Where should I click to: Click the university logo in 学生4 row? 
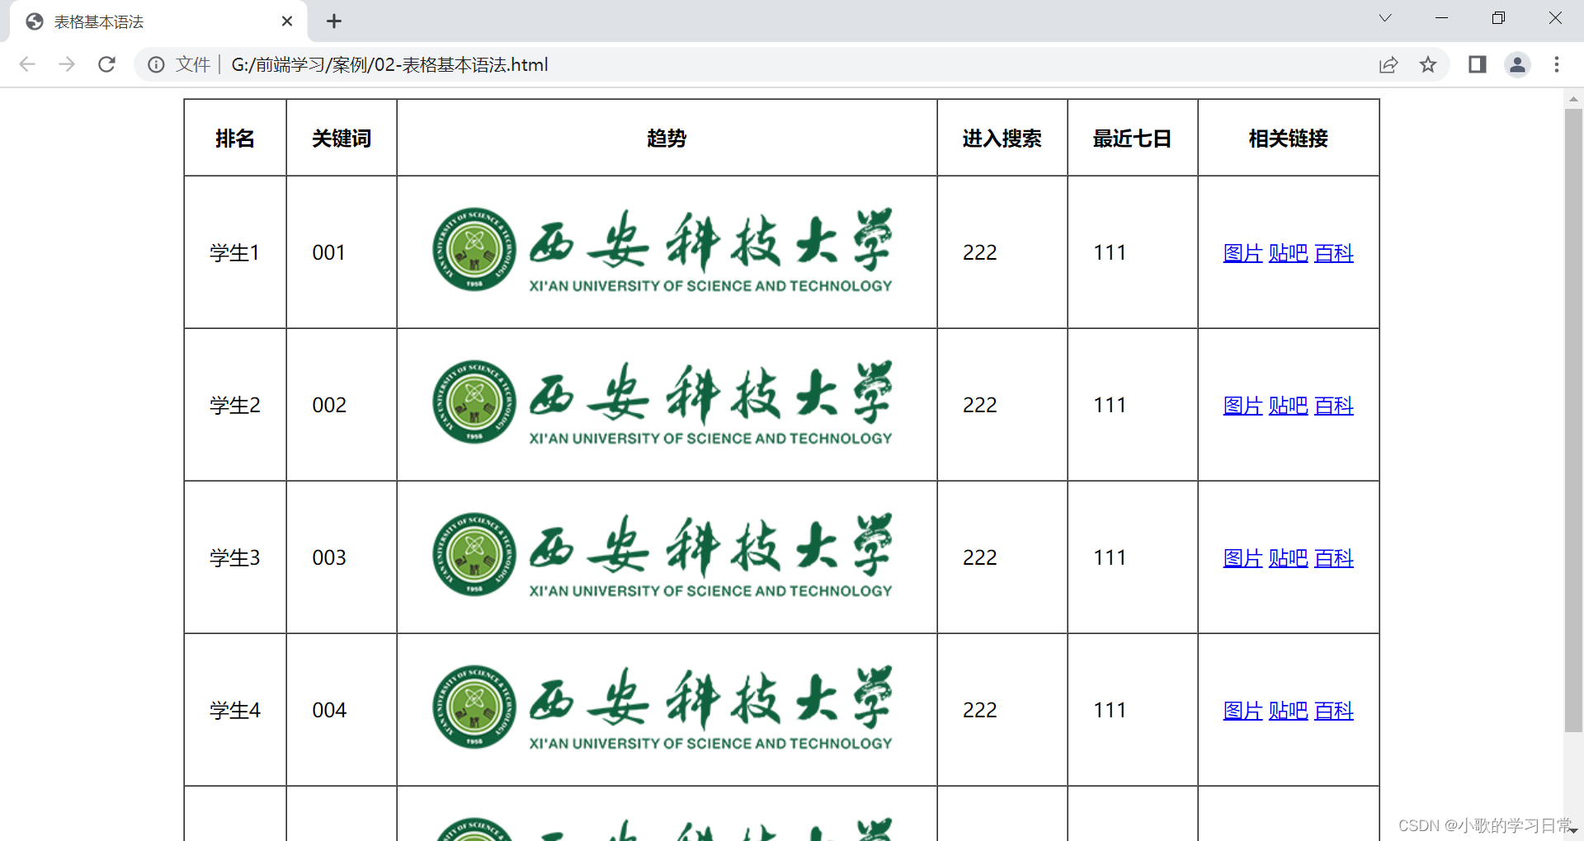click(662, 707)
